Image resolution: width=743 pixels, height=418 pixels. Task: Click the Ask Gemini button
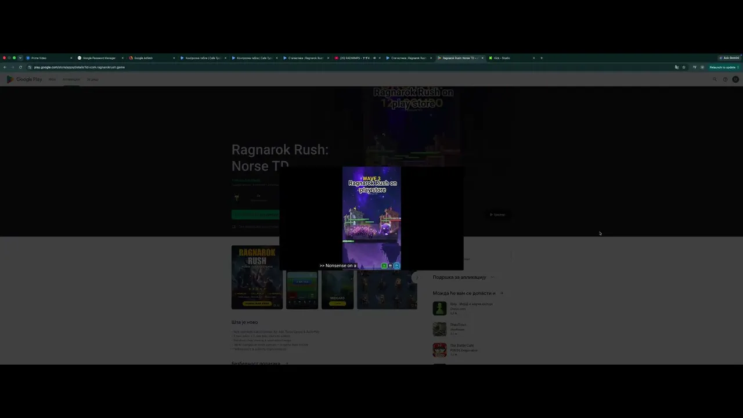729,58
